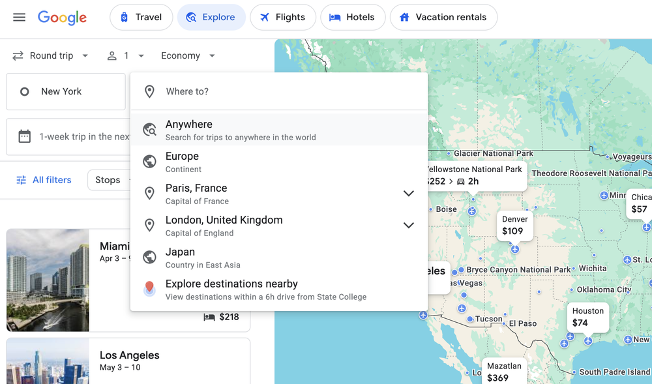Image resolution: width=652 pixels, height=384 pixels.
Task: Open the Vacation rentals tab
Action: [x=443, y=17]
